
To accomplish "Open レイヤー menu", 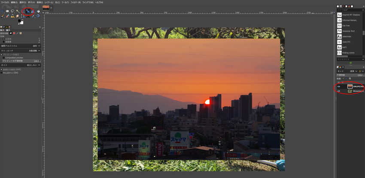I will (49, 2).
